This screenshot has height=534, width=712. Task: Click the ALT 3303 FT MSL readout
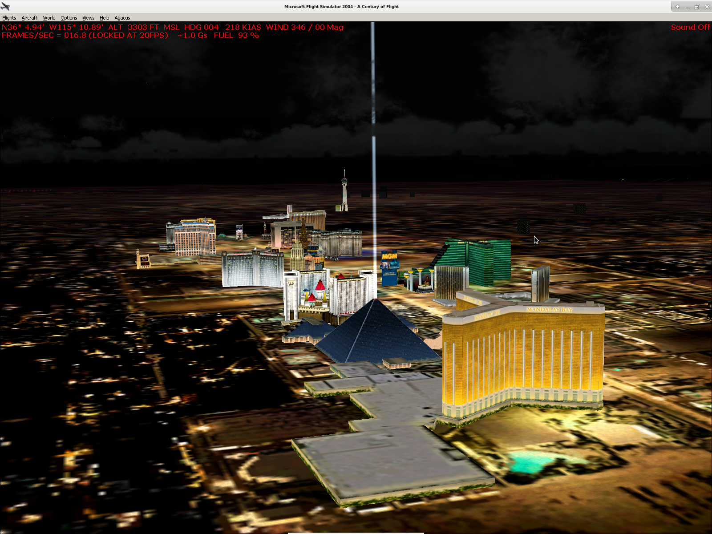click(x=144, y=27)
